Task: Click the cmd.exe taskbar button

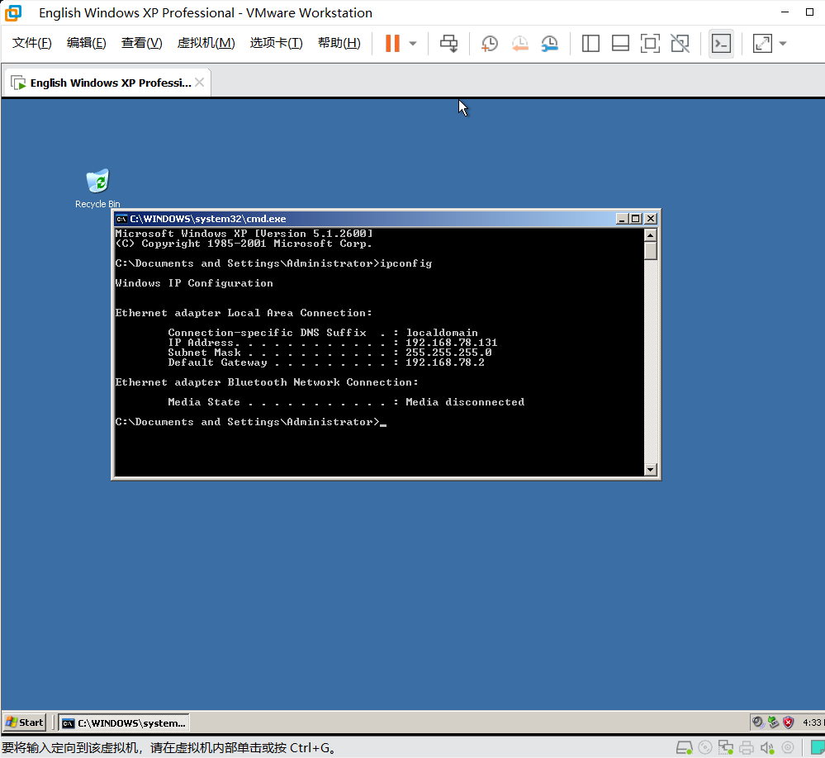Action: tap(124, 723)
